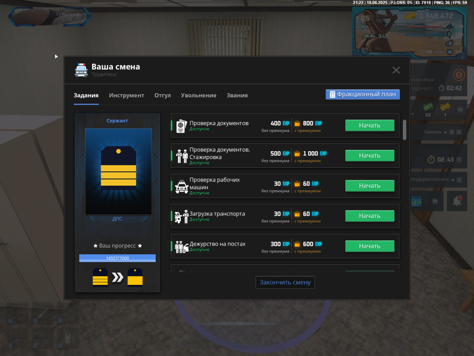
Task: Open the Инструмент tab
Action: pyautogui.click(x=126, y=95)
